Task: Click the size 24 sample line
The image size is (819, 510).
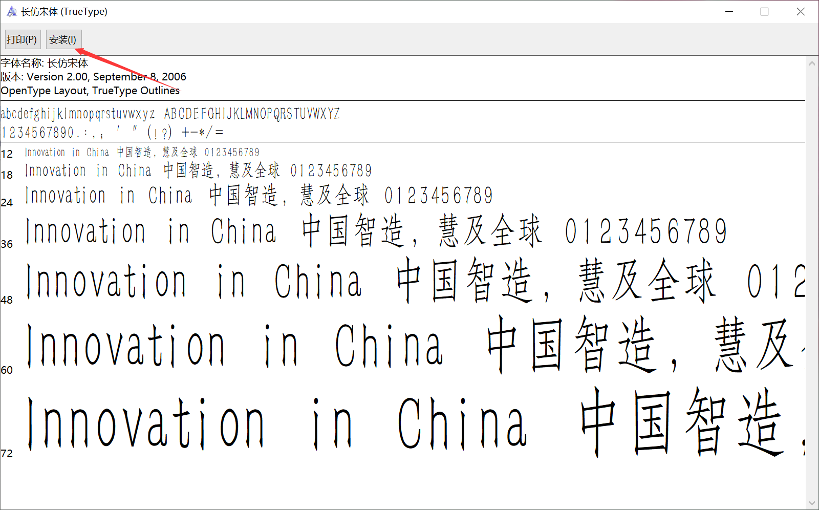Action: coord(259,196)
